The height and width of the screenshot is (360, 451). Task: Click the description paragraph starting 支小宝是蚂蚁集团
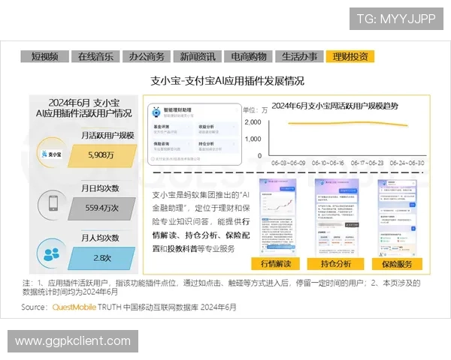[201, 222]
